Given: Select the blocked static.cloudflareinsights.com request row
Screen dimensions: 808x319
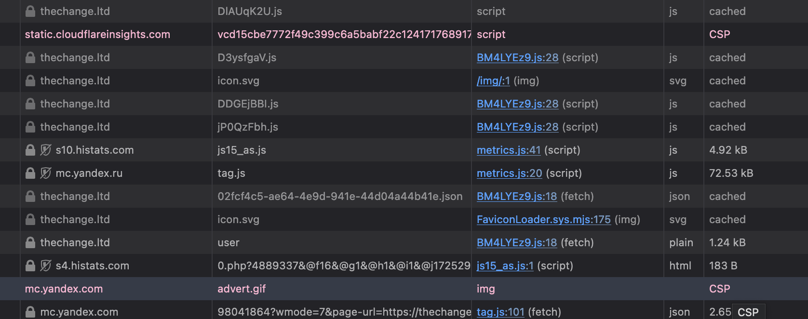Looking at the screenshot, I should pos(404,34).
